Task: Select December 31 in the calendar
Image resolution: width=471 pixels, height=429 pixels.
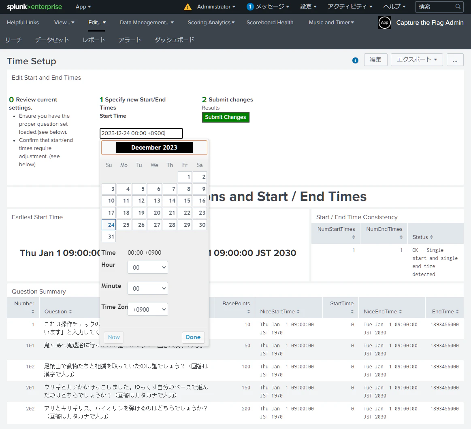Action: [109, 237]
